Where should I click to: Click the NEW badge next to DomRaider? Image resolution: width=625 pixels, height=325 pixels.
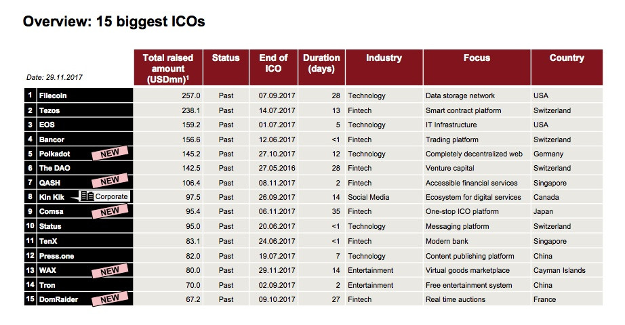tap(110, 299)
